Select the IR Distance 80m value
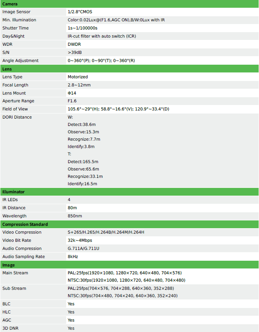 click(72, 208)
